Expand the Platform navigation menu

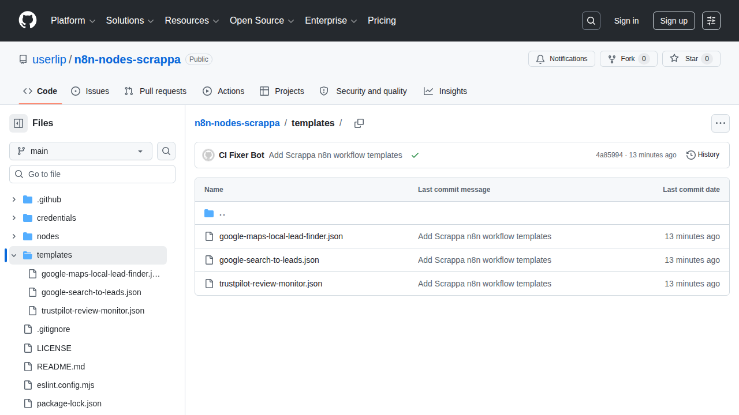point(73,20)
